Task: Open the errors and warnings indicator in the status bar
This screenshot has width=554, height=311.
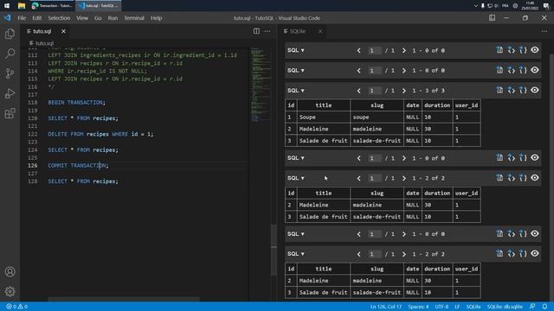Action: click(16, 307)
